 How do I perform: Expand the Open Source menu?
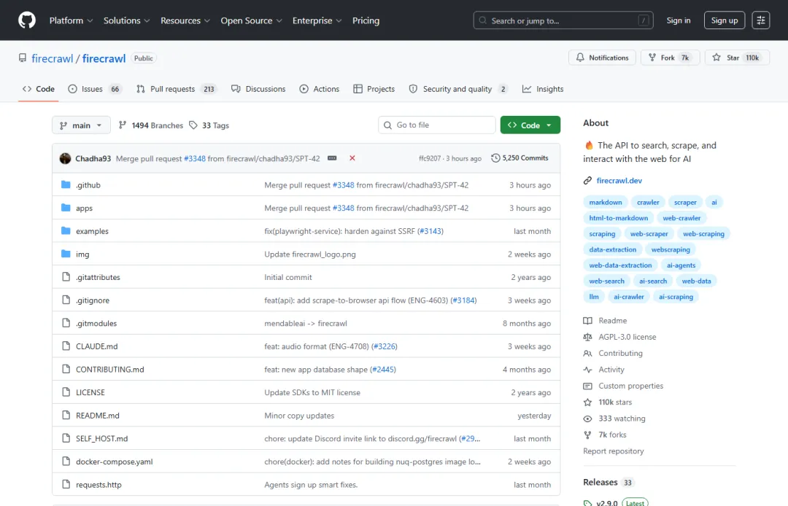251,20
